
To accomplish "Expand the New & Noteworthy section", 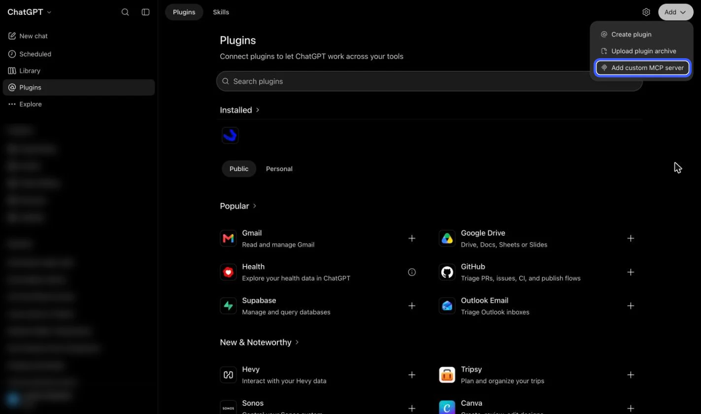I will pyautogui.click(x=259, y=342).
